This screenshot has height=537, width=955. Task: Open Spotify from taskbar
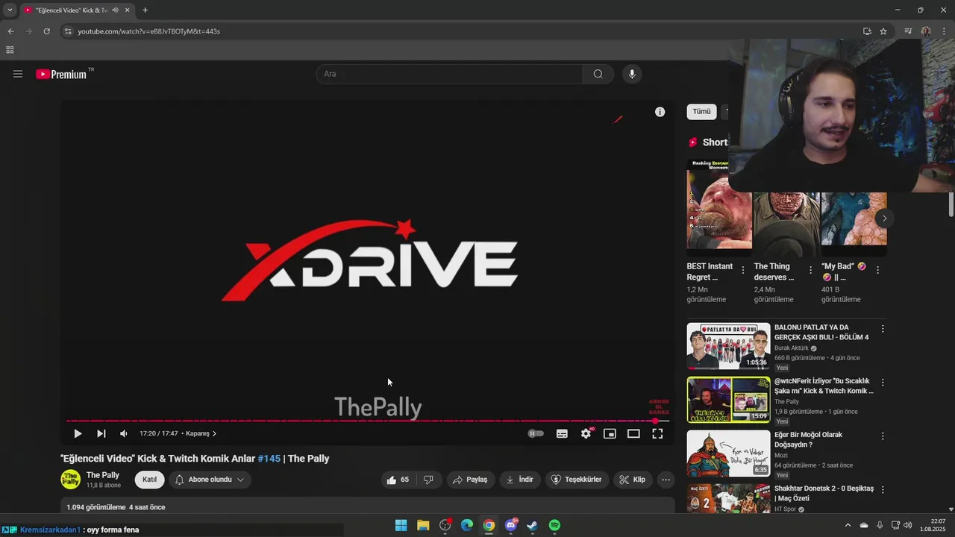[x=554, y=525]
